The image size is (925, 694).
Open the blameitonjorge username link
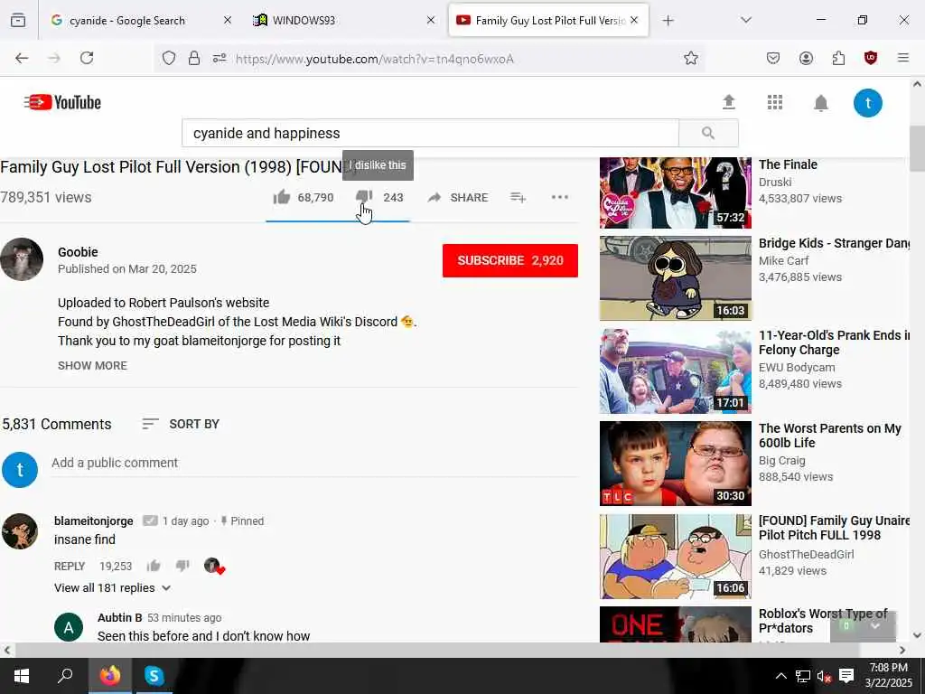94,520
